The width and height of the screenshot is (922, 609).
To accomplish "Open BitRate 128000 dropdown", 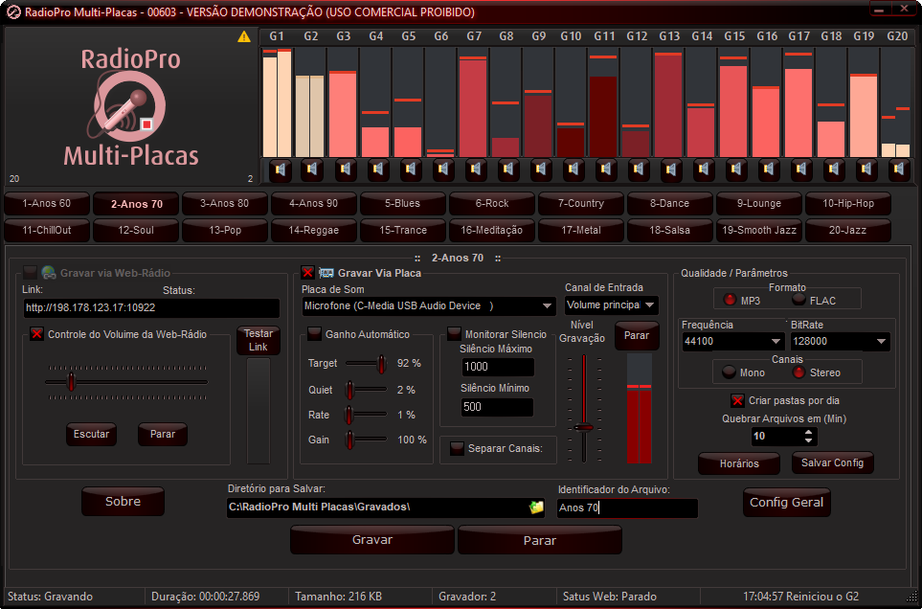I will pos(840,342).
